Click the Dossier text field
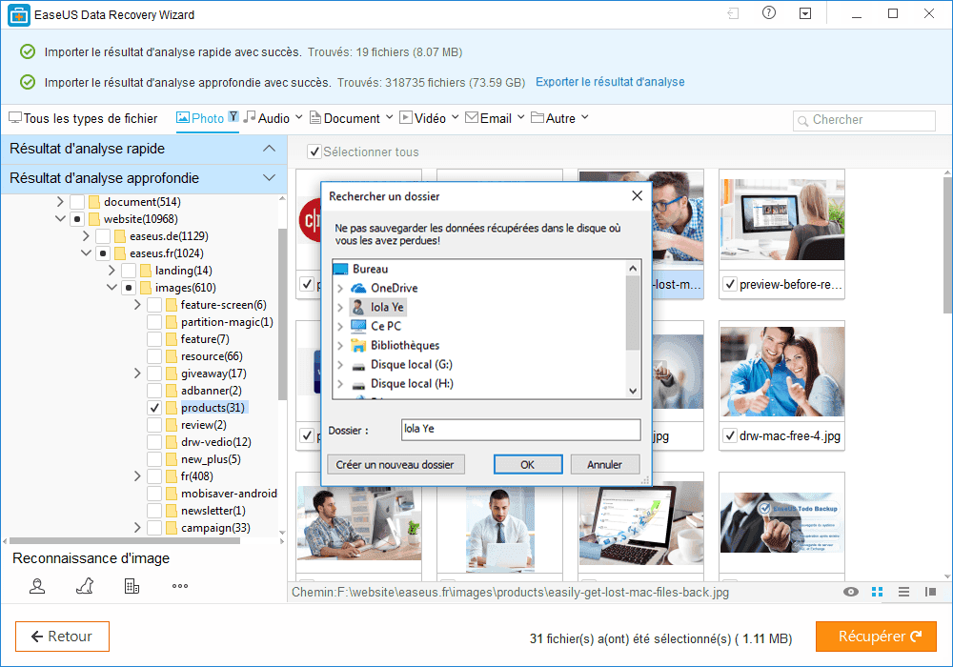 pyautogui.click(x=521, y=430)
